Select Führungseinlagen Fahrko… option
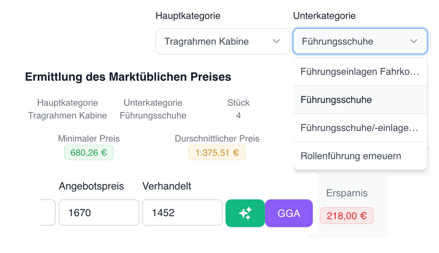Viewport: 439px width, 253px height. (x=360, y=72)
